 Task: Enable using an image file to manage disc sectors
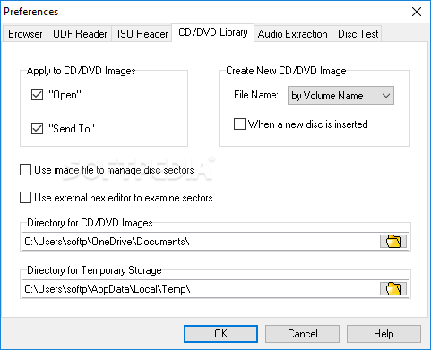click(x=25, y=170)
